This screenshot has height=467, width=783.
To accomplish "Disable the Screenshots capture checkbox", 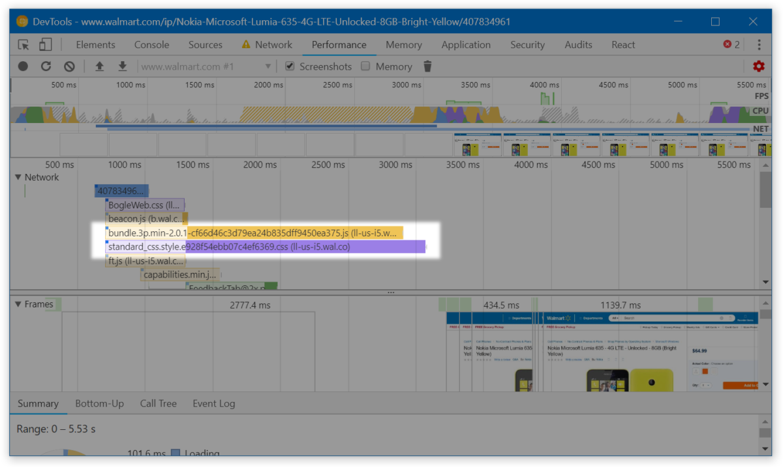I will (289, 66).
